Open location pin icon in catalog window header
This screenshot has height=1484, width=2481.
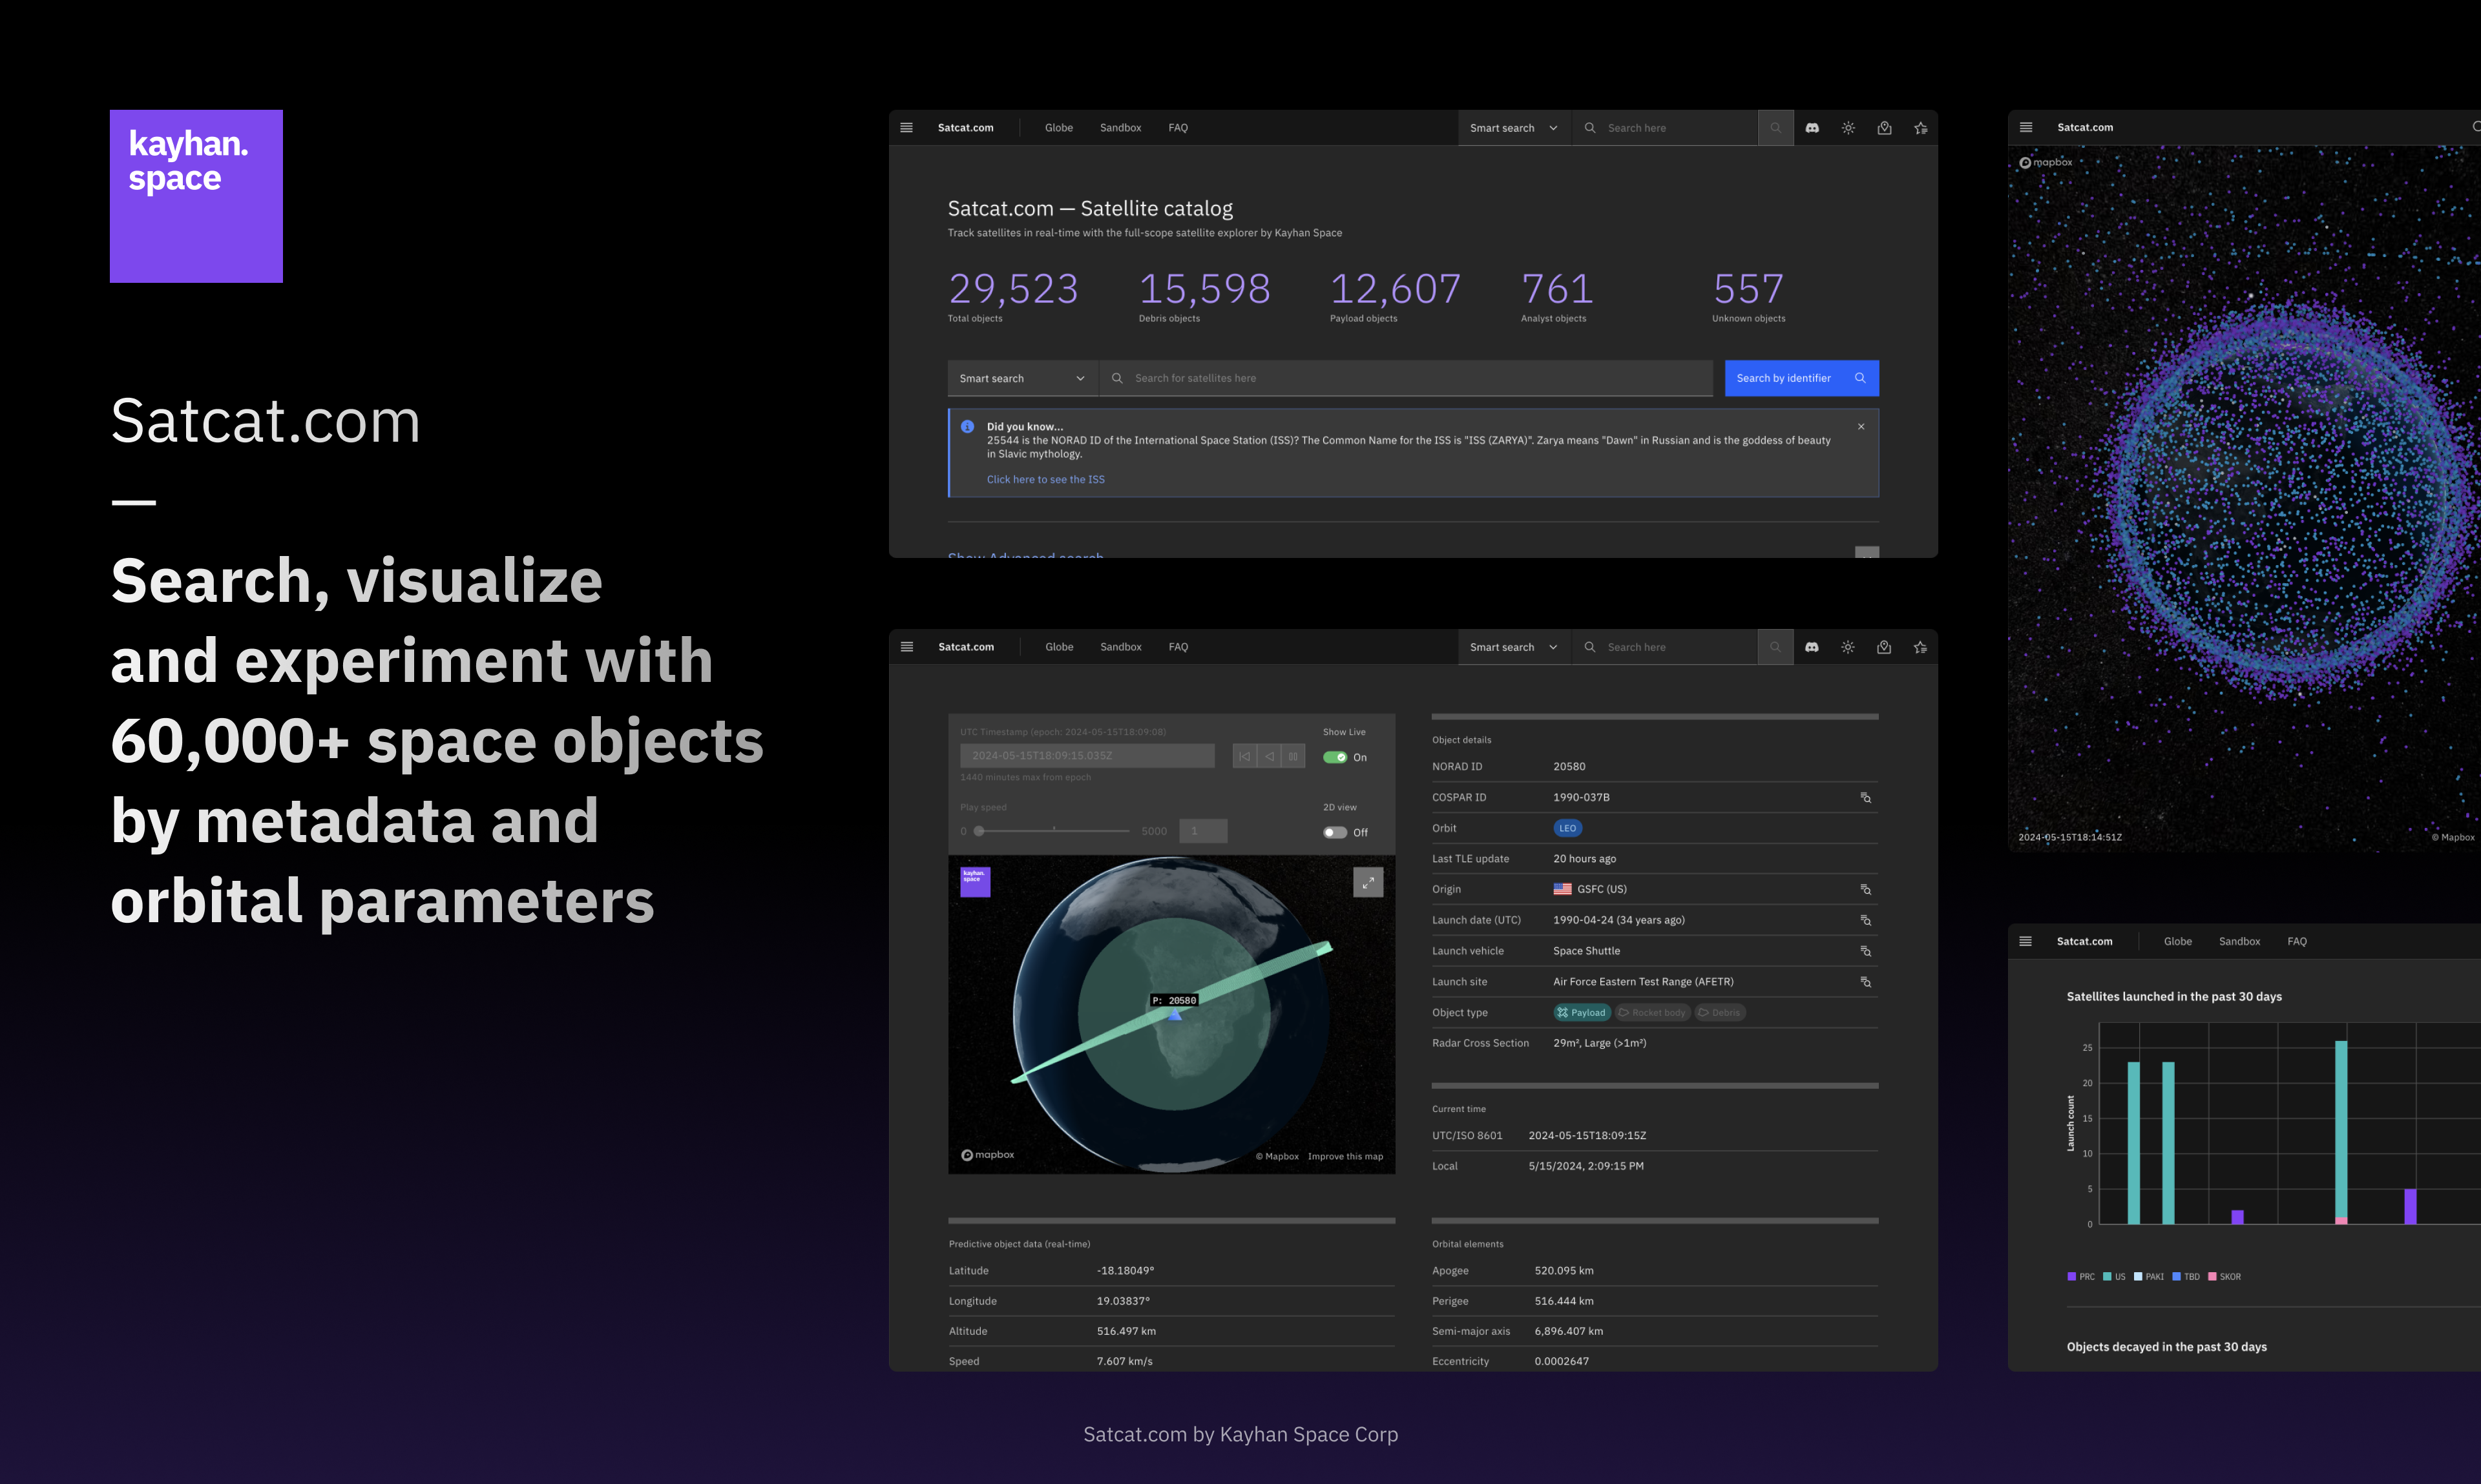(x=1884, y=128)
